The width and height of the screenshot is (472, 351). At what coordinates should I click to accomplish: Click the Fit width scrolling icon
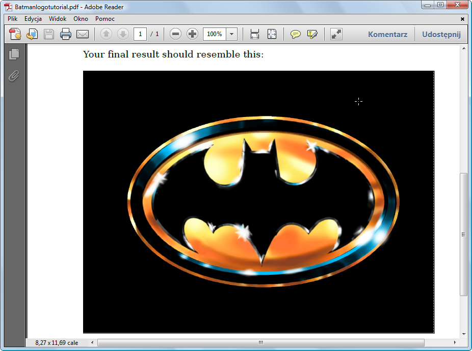point(255,34)
